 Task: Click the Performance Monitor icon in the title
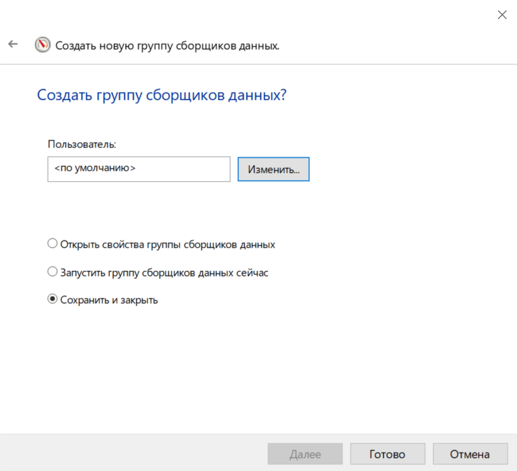pos(43,45)
